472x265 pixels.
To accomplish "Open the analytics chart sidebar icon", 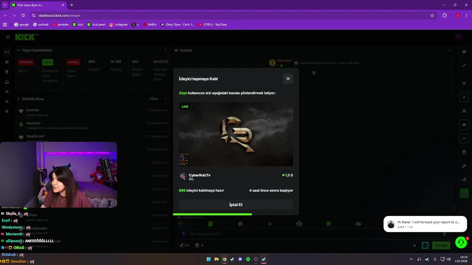I will (x=7, y=62).
